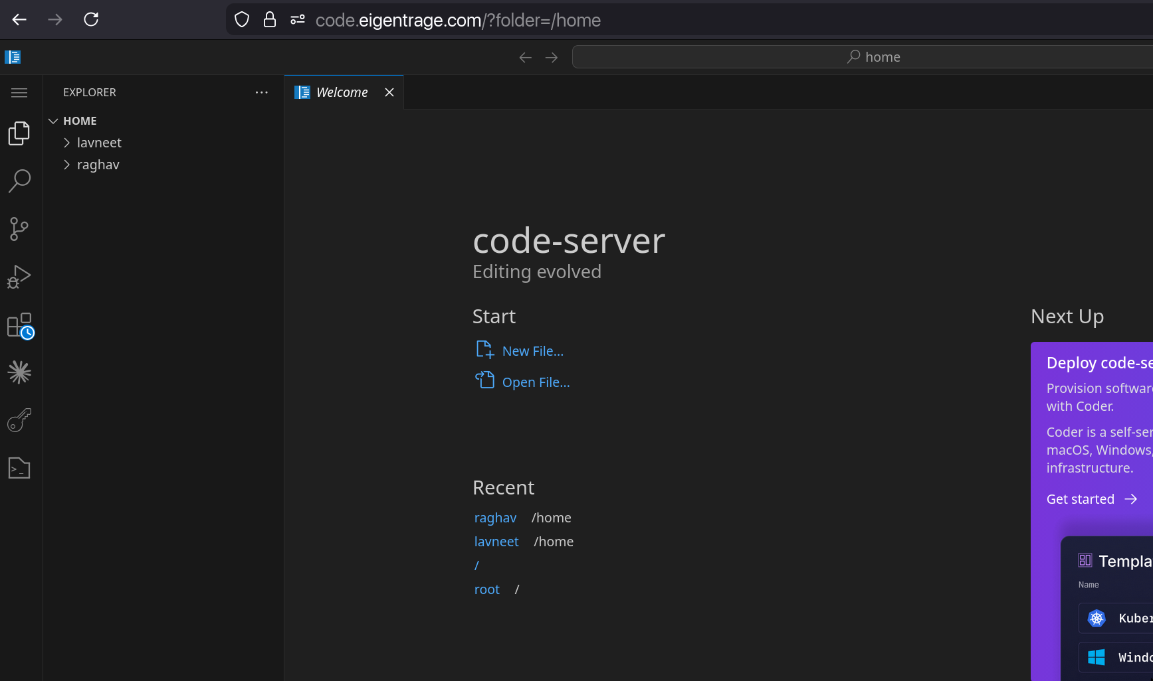Focus the command palette search field

(862, 56)
